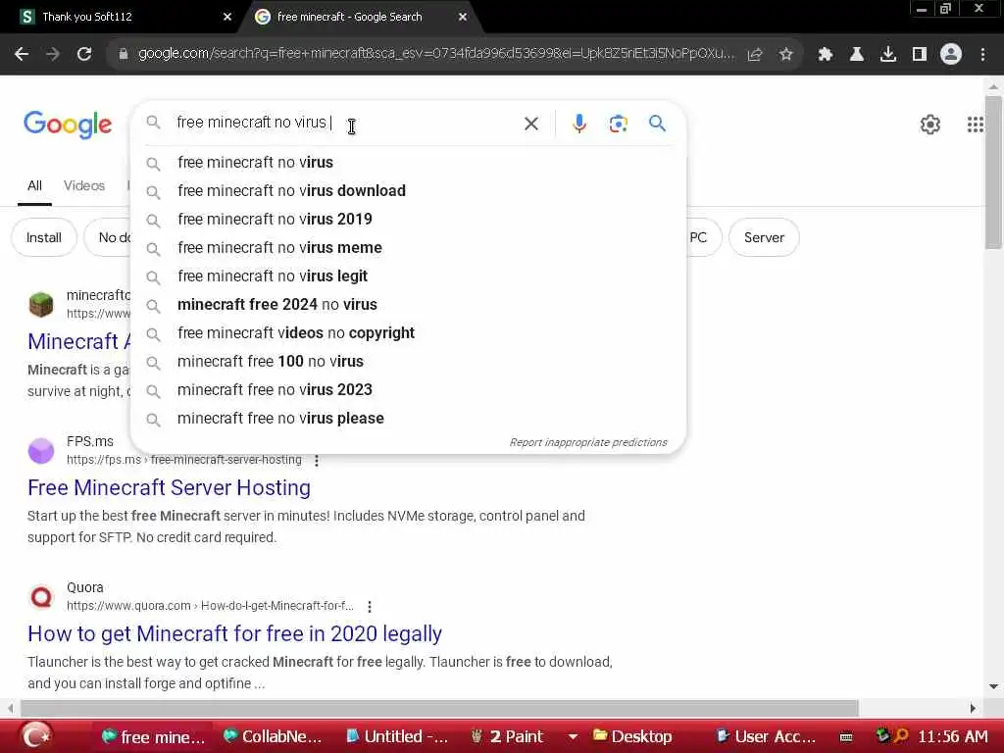Open the Downloads icon in the toolbar
Image resolution: width=1004 pixels, height=753 pixels.
coord(888,55)
